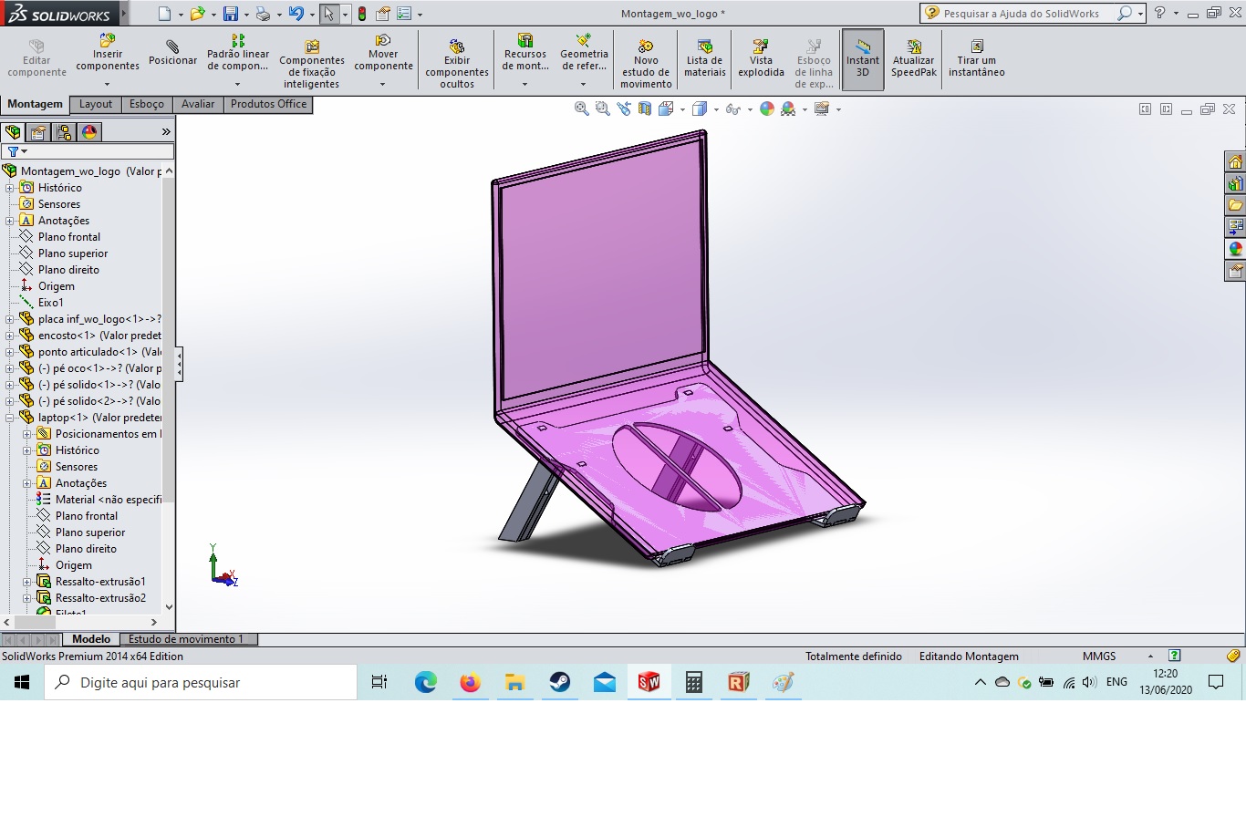The width and height of the screenshot is (1246, 827).
Task: Expand the Ressalto-extrusão1 feature
Action: (x=27, y=582)
